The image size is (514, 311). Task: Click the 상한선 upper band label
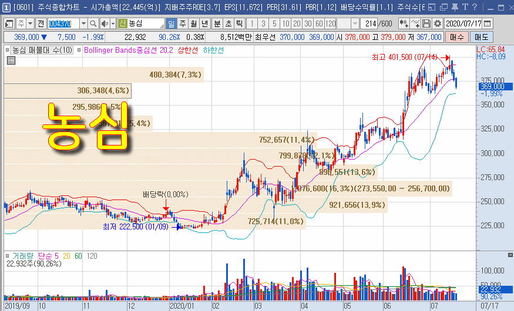[x=188, y=50]
